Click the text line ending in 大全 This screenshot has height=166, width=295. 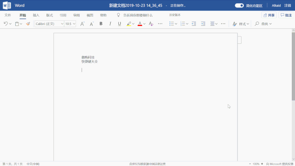point(89,61)
